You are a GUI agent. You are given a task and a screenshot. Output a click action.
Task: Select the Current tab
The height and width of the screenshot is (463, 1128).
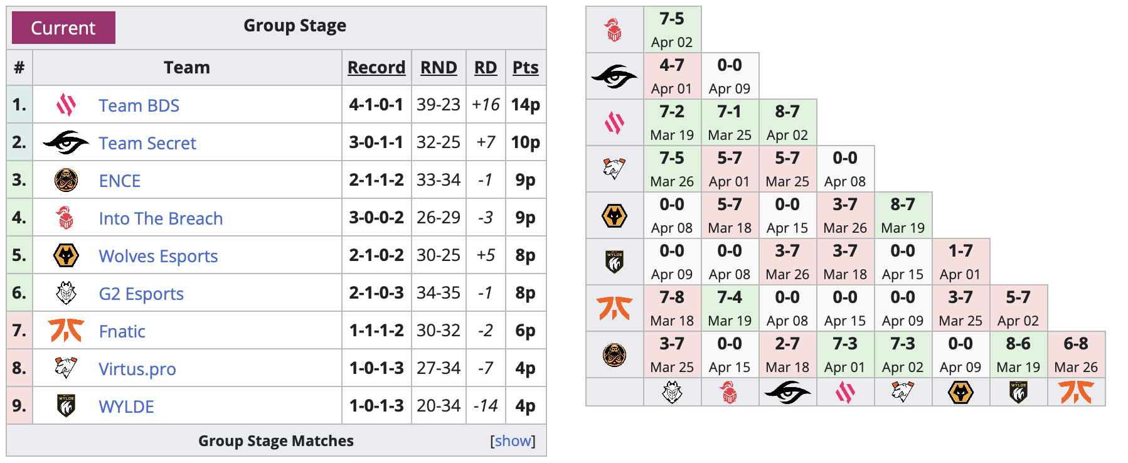tap(63, 28)
